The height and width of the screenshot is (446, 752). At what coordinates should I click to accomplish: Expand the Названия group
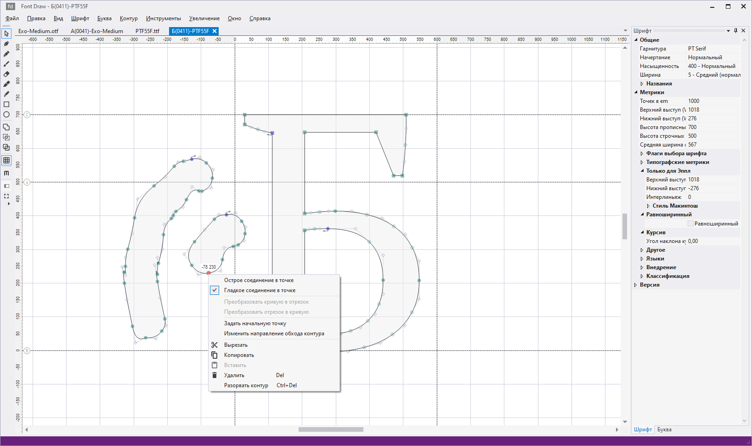642,84
